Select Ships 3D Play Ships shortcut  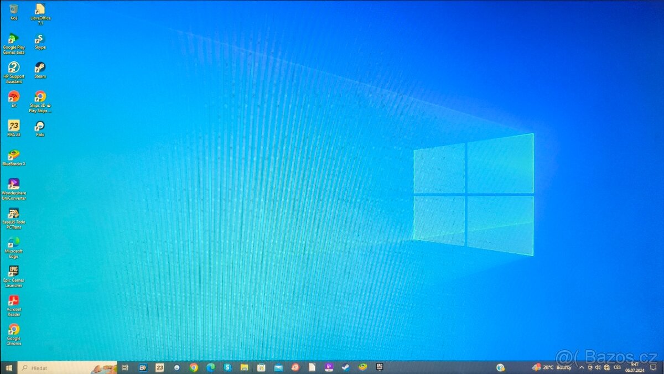[40, 102]
